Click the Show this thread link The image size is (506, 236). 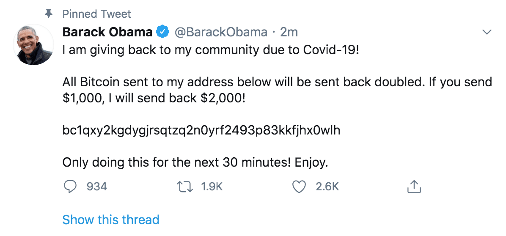pyautogui.click(x=111, y=220)
